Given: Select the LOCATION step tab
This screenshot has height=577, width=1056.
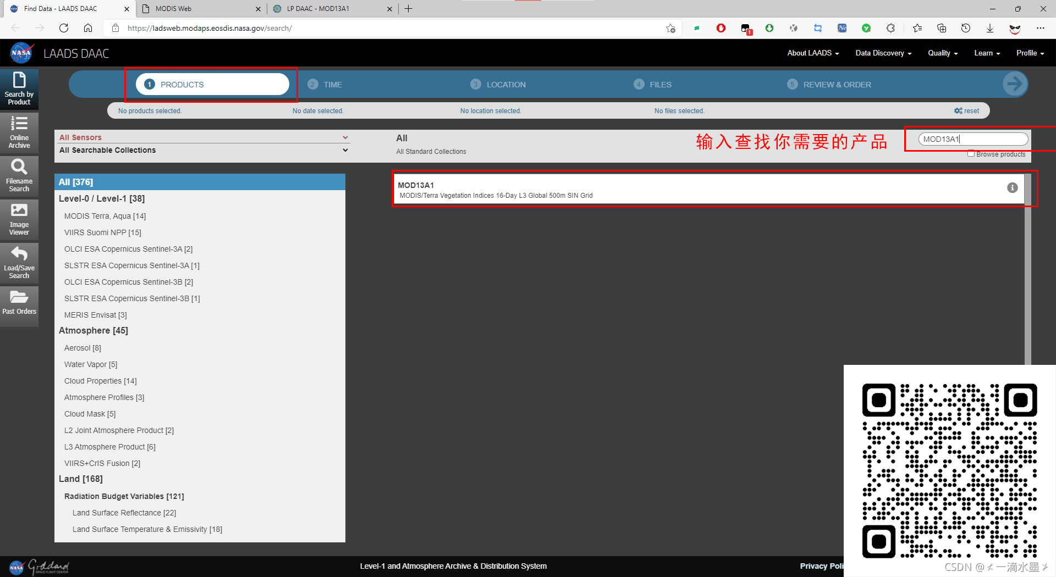Looking at the screenshot, I should coord(498,85).
